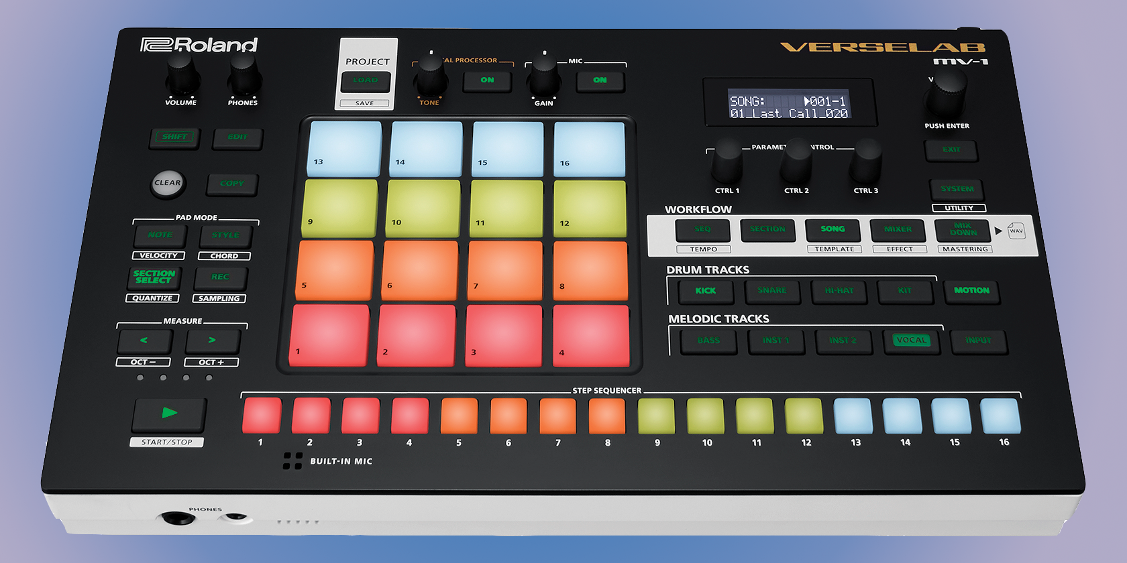
Task: Toggle step sequencer button 13
Action: click(853, 416)
